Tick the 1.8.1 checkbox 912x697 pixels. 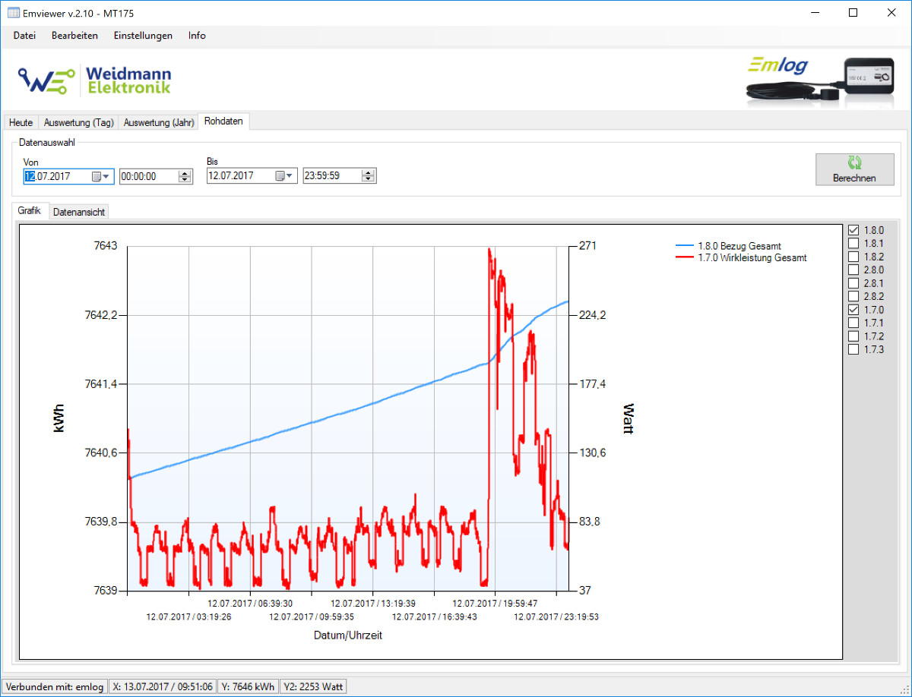pos(853,243)
